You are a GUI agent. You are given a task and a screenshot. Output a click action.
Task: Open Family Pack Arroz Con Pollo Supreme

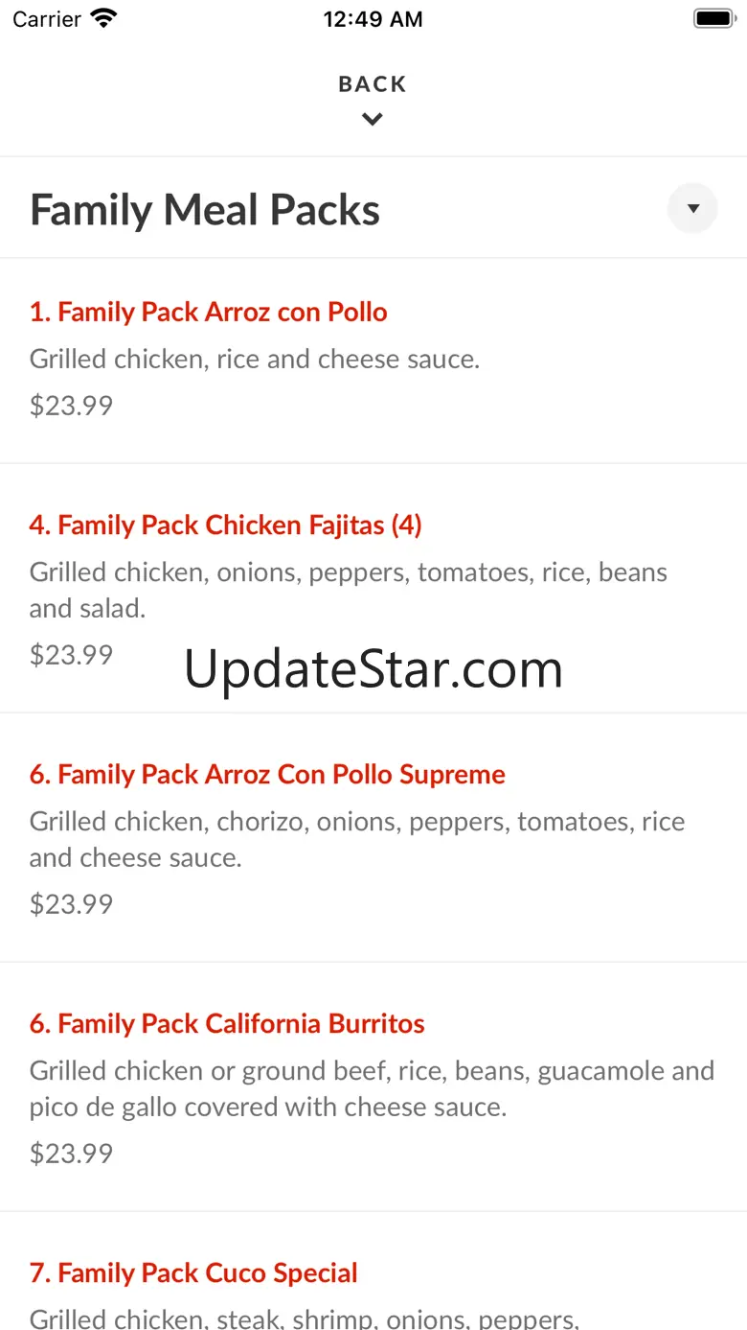coord(267,775)
